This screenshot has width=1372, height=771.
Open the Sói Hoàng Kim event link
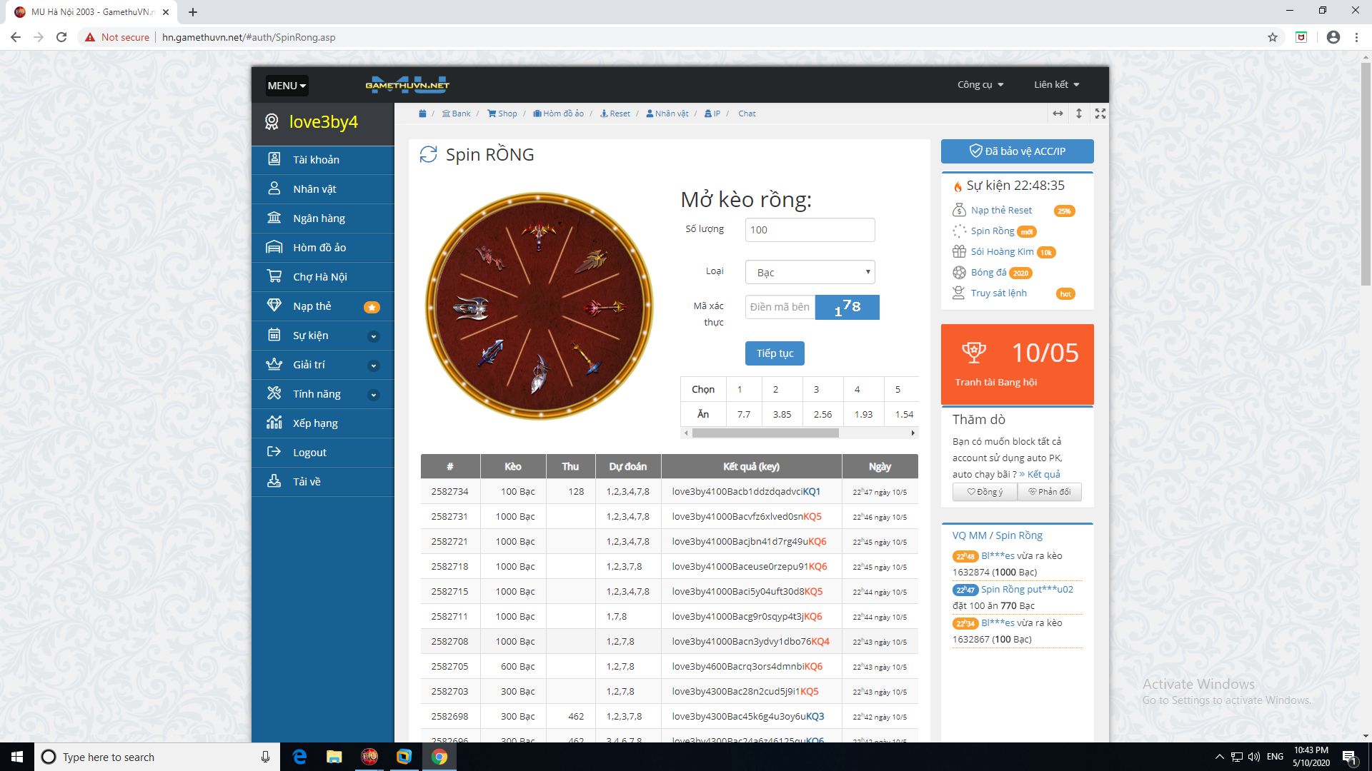point(1002,252)
